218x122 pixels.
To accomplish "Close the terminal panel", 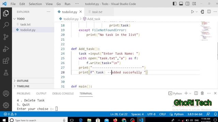I will point(215,94).
